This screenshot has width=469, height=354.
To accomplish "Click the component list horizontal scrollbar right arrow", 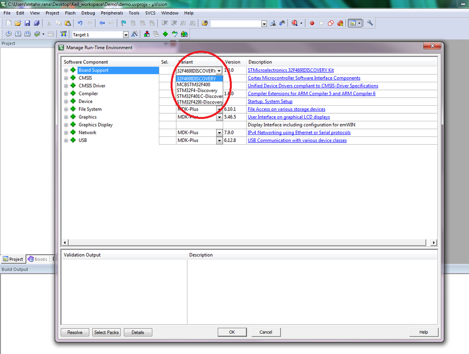I will coord(434,243).
